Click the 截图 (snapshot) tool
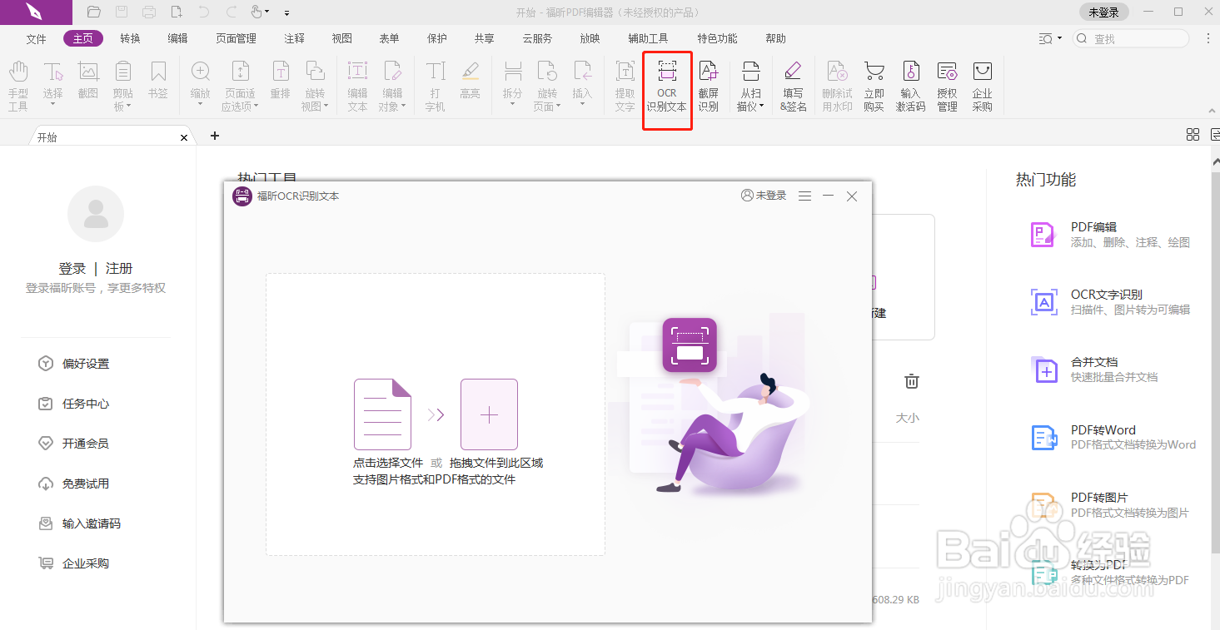The image size is (1220, 630). click(88, 81)
